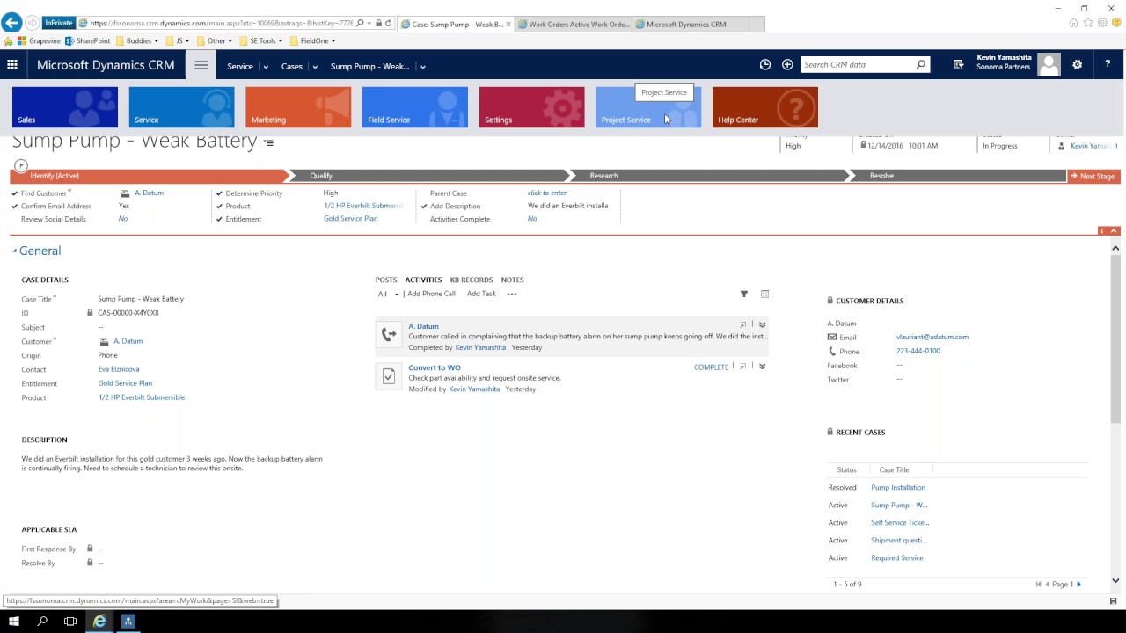
Task: Open Task View on taskbar
Action: (70, 622)
